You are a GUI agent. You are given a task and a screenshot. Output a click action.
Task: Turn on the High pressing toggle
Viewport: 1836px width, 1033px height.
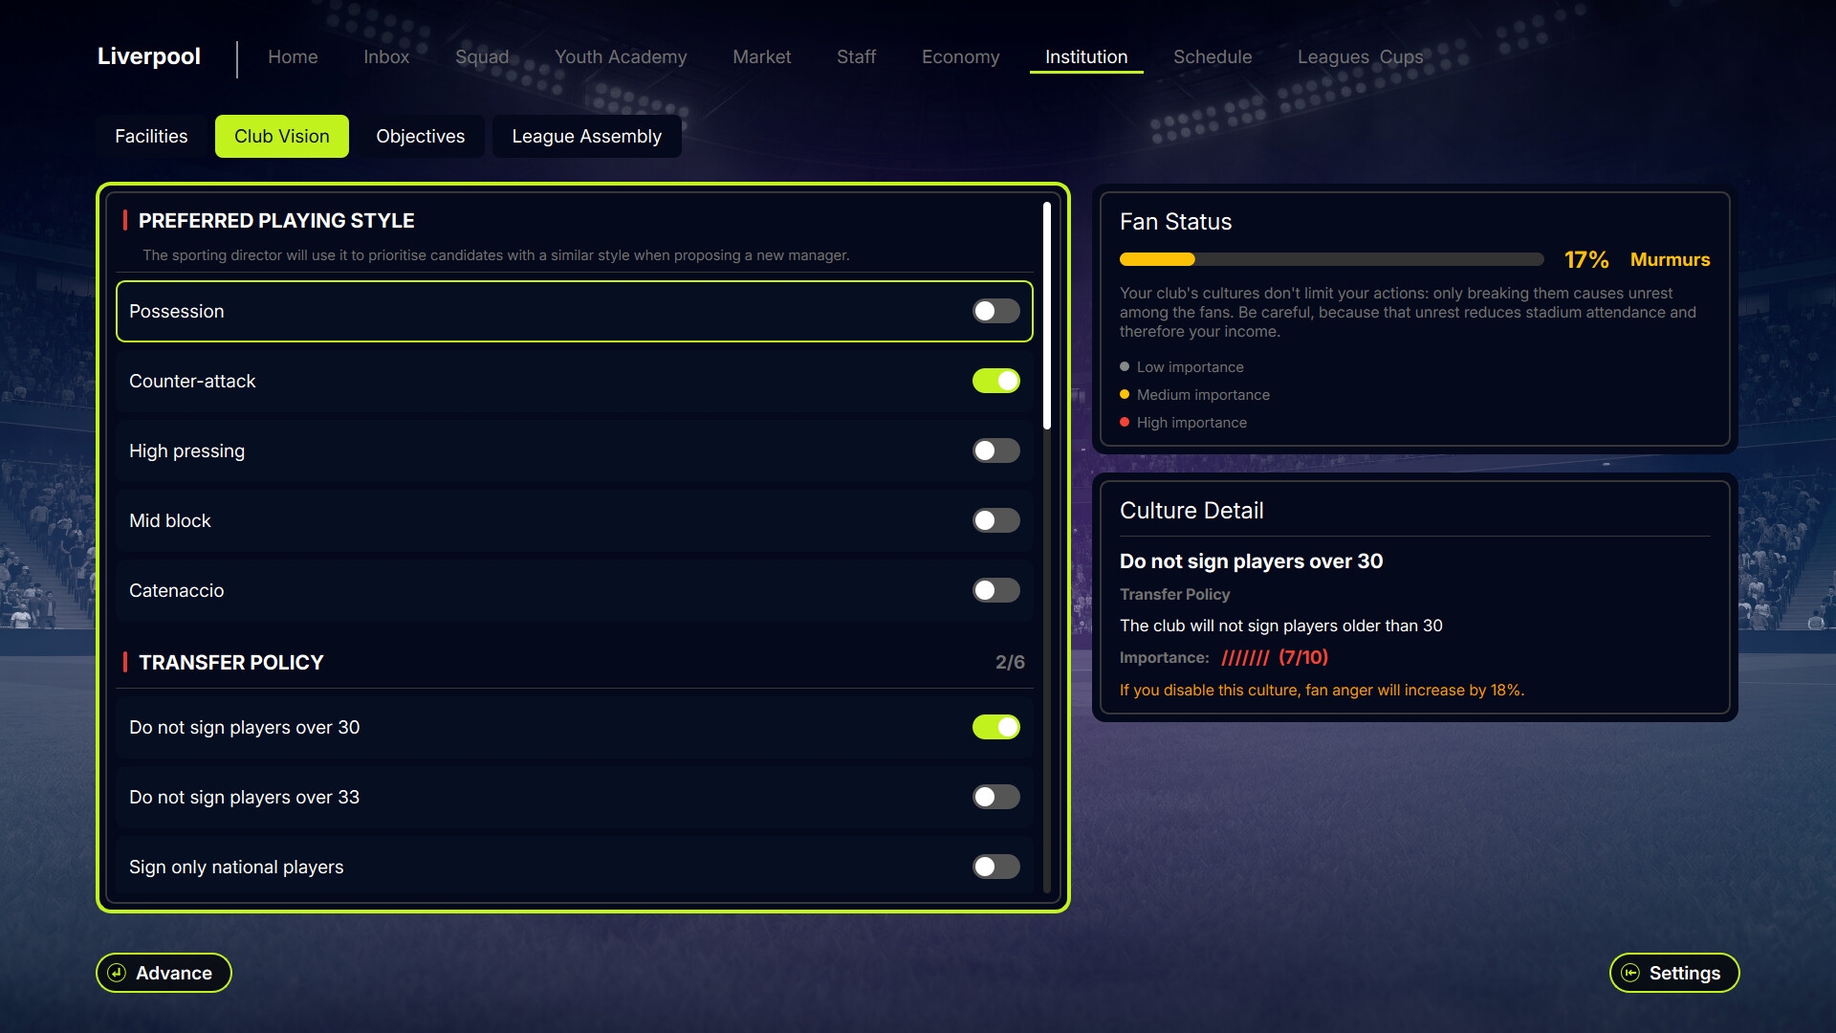coord(996,451)
